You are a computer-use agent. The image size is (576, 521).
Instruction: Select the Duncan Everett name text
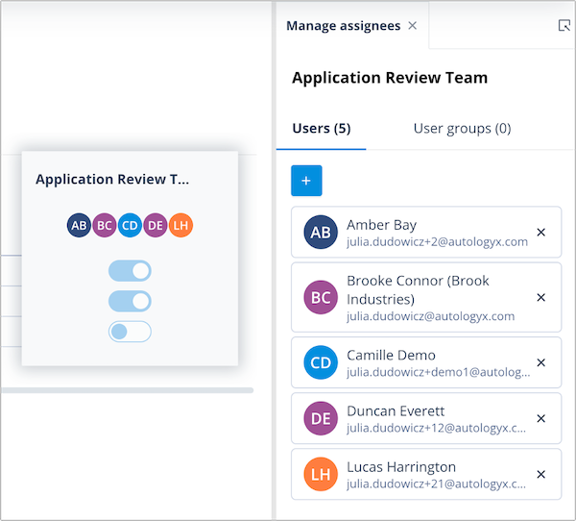(x=396, y=411)
